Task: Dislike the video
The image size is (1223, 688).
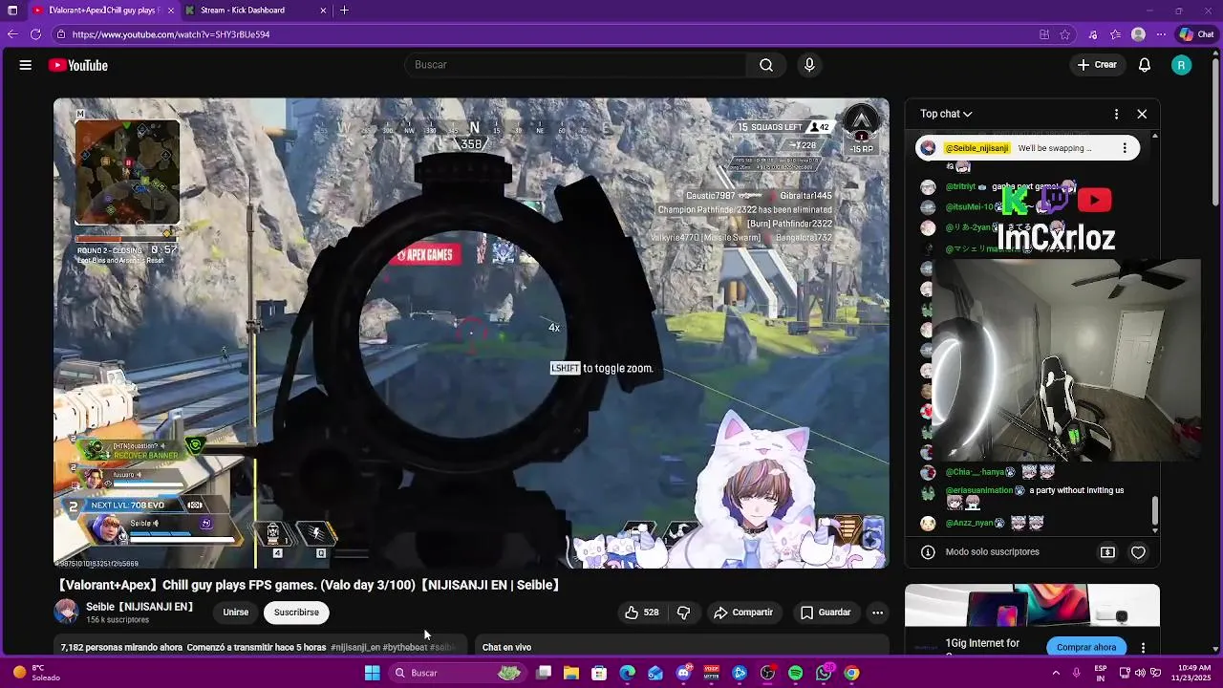Action: tap(684, 613)
